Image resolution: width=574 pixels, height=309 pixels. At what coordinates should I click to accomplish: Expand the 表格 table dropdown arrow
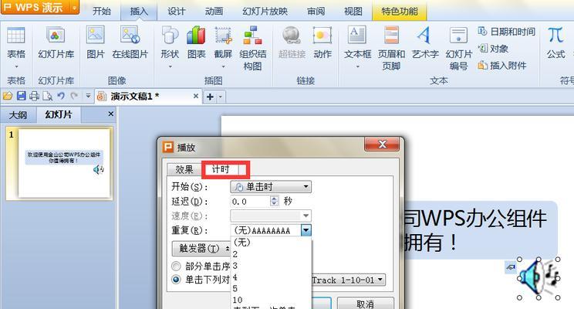tap(16, 66)
